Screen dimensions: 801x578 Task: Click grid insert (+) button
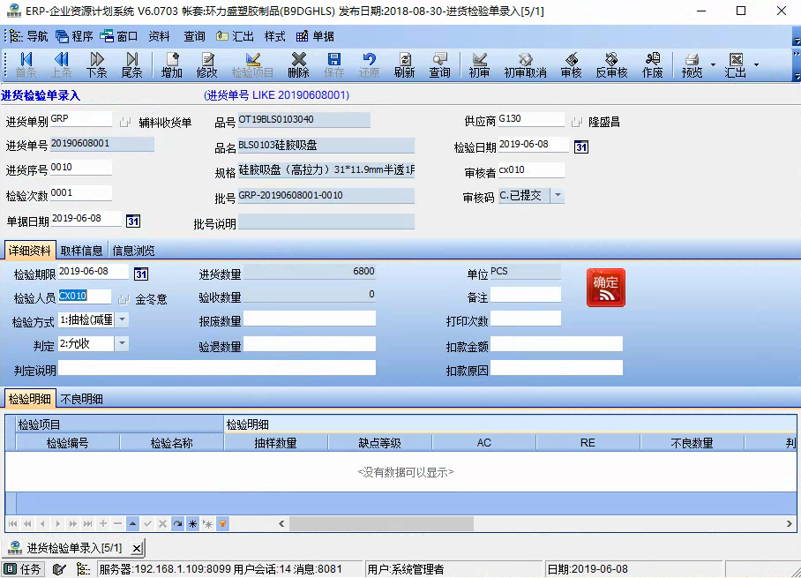(102, 524)
